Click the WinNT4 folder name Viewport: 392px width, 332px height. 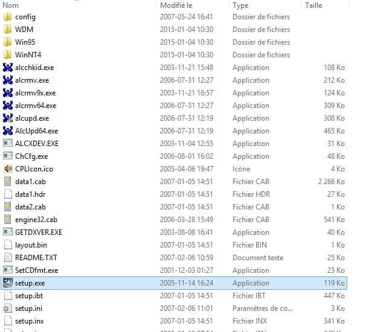[28, 55]
